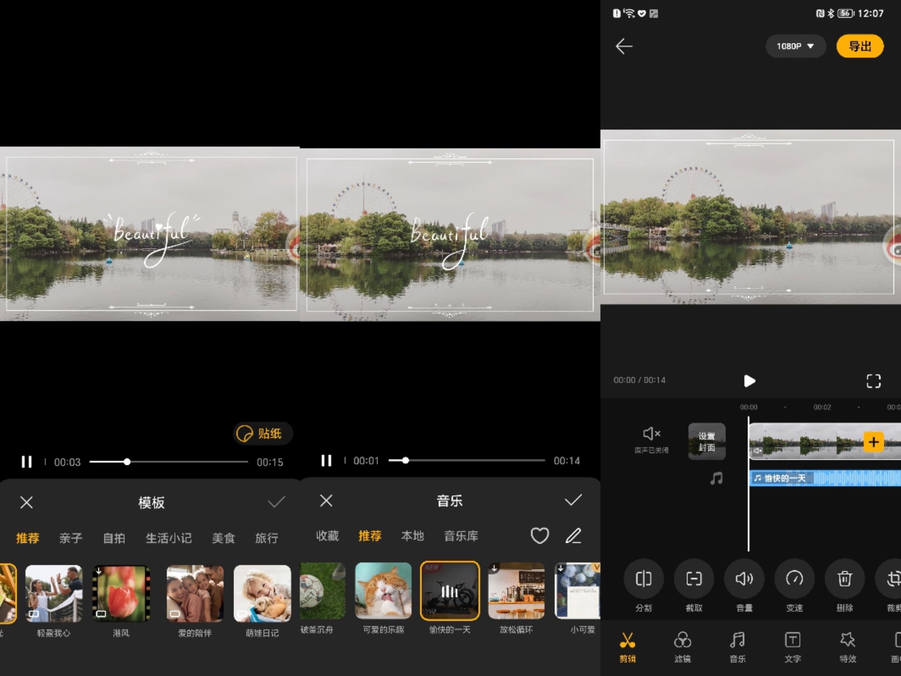The width and height of the screenshot is (901, 676).
Task: Choose the 可爱的乐趣 cat music thumbnail
Action: (383, 591)
